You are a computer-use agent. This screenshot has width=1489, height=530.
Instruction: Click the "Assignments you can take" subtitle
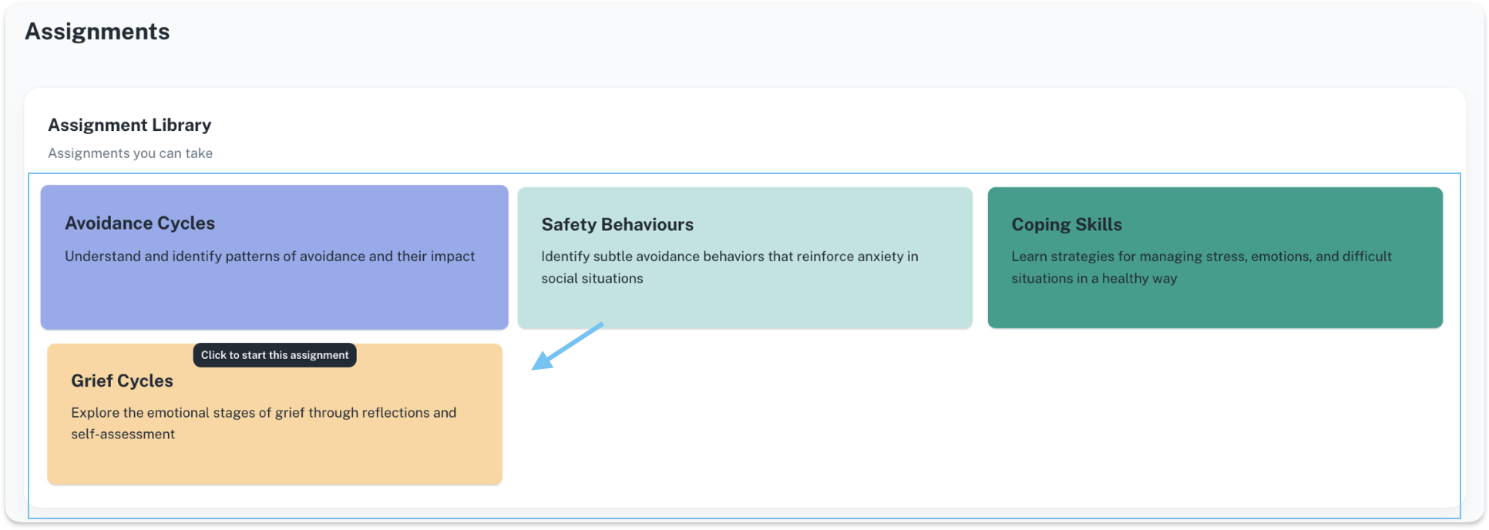130,153
